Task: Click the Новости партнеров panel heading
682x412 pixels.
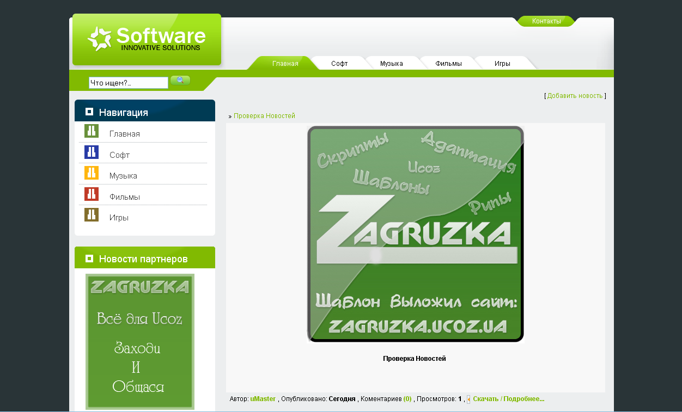Action: (143, 259)
